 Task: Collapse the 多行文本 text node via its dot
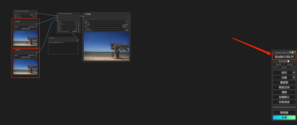pyautogui.click(x=49, y=38)
